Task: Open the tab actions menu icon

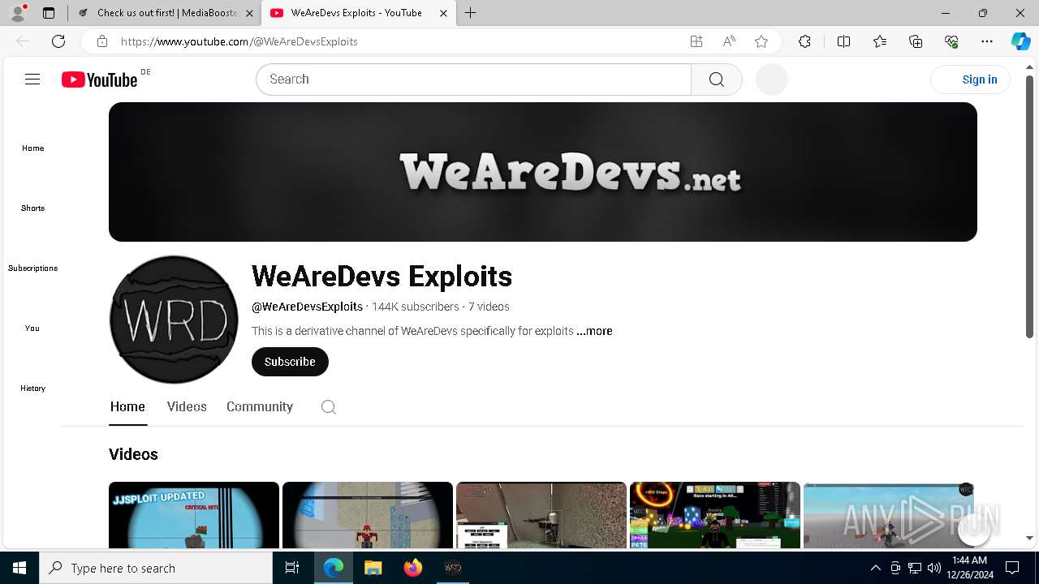Action: (x=49, y=13)
